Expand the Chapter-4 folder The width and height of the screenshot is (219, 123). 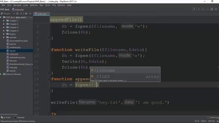4,31
